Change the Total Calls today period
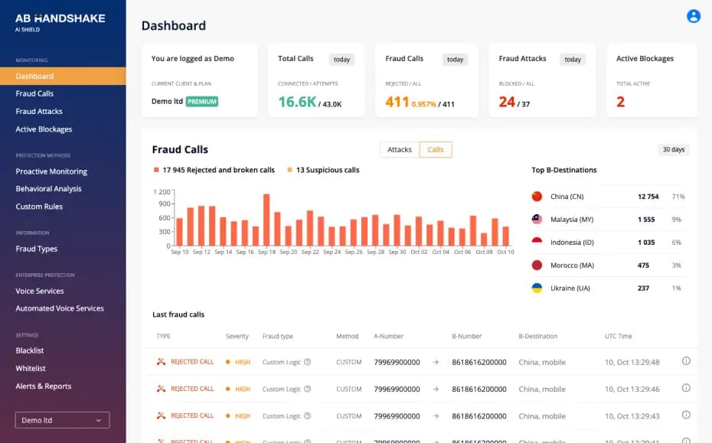The width and height of the screenshot is (712, 443). [341, 60]
